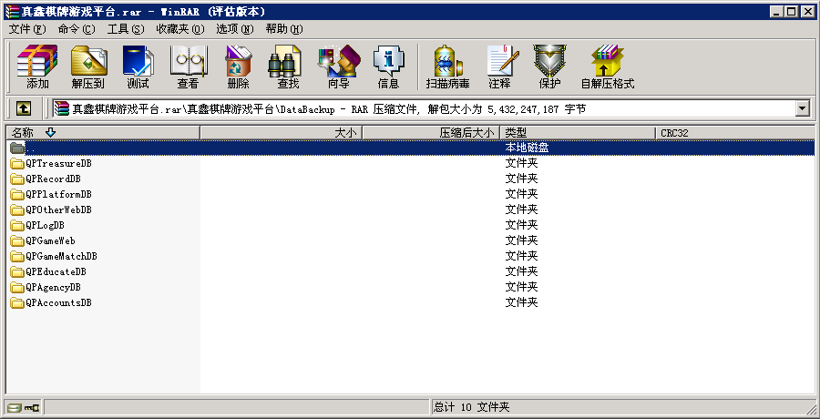Open the 查找 (Find) binoculars tool

(x=288, y=66)
